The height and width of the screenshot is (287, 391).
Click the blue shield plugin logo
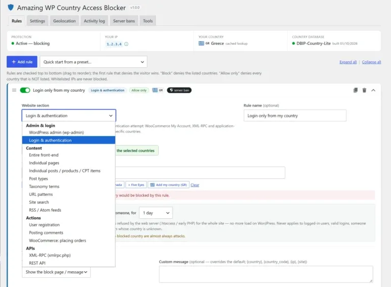11,8
